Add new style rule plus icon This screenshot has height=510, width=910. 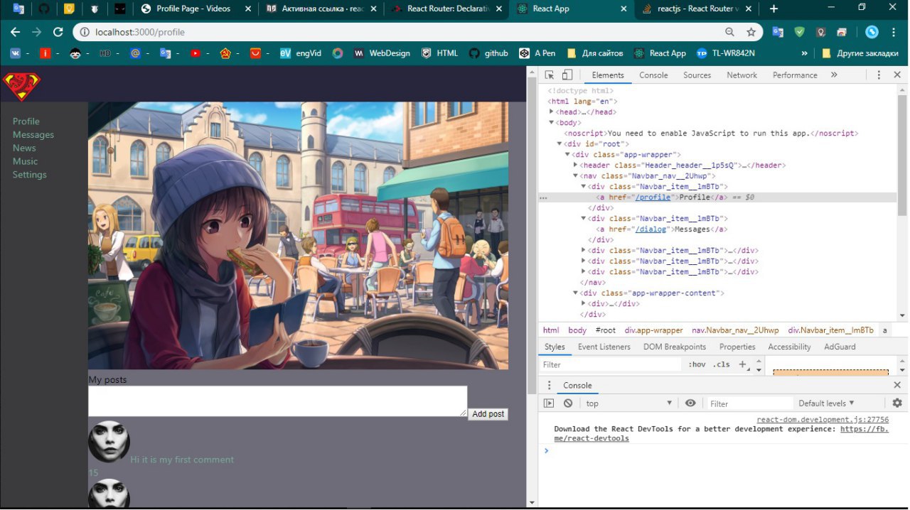tap(742, 364)
